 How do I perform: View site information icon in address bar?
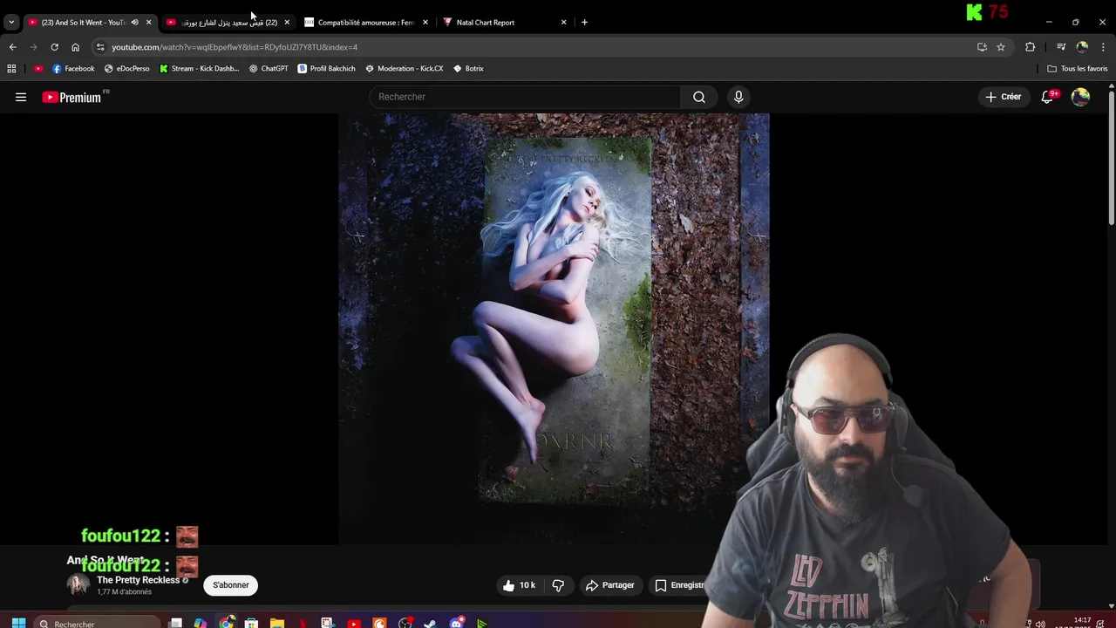(100, 47)
